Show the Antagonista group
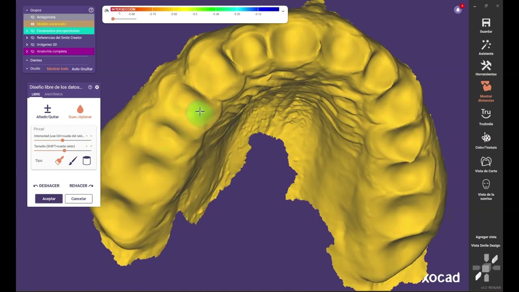Image resolution: width=519 pixels, height=292 pixels. pos(33,17)
